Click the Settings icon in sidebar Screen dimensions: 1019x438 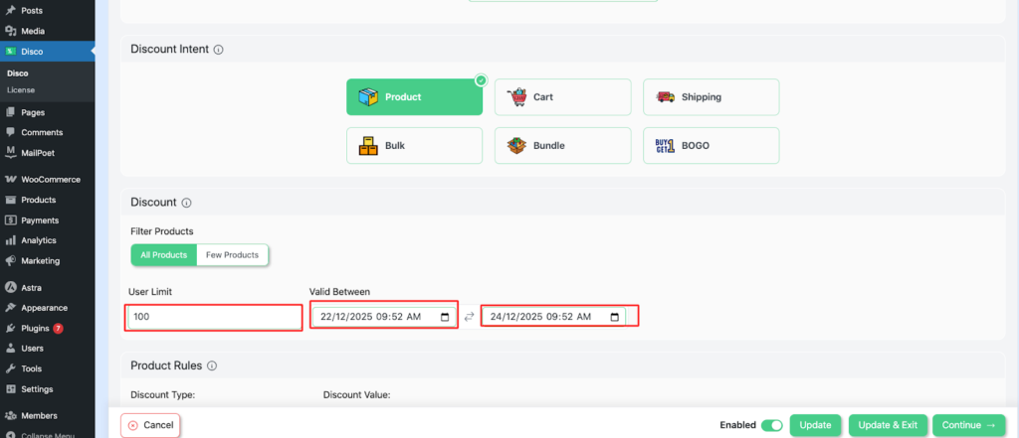10,389
